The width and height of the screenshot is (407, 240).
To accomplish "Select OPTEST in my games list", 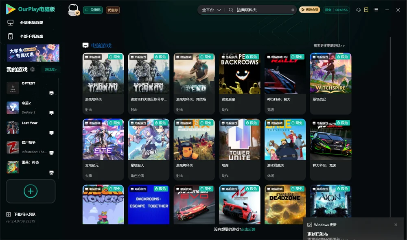I will (31, 88).
